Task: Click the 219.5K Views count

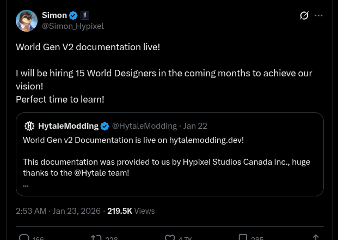Action: [131, 211]
